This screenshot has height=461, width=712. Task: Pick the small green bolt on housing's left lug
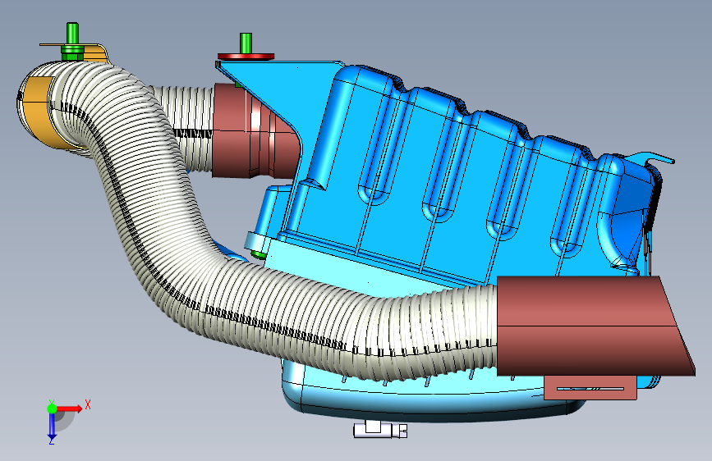click(x=259, y=254)
